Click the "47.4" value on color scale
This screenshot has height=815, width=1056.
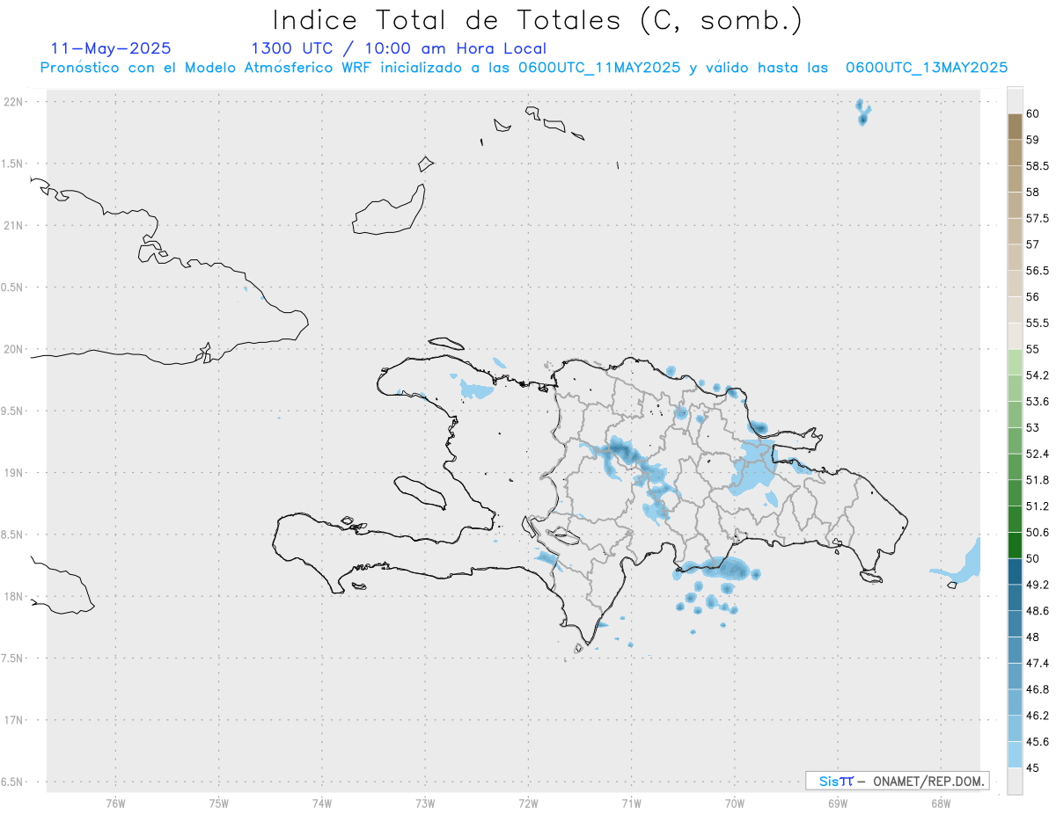pyautogui.click(x=1037, y=663)
